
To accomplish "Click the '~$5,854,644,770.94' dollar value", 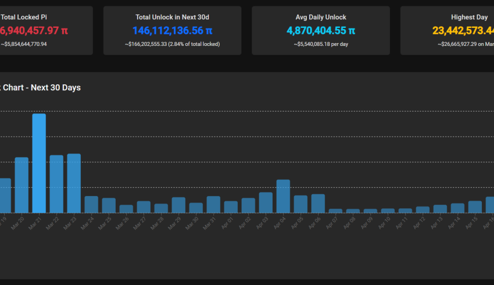I will pyautogui.click(x=24, y=44).
